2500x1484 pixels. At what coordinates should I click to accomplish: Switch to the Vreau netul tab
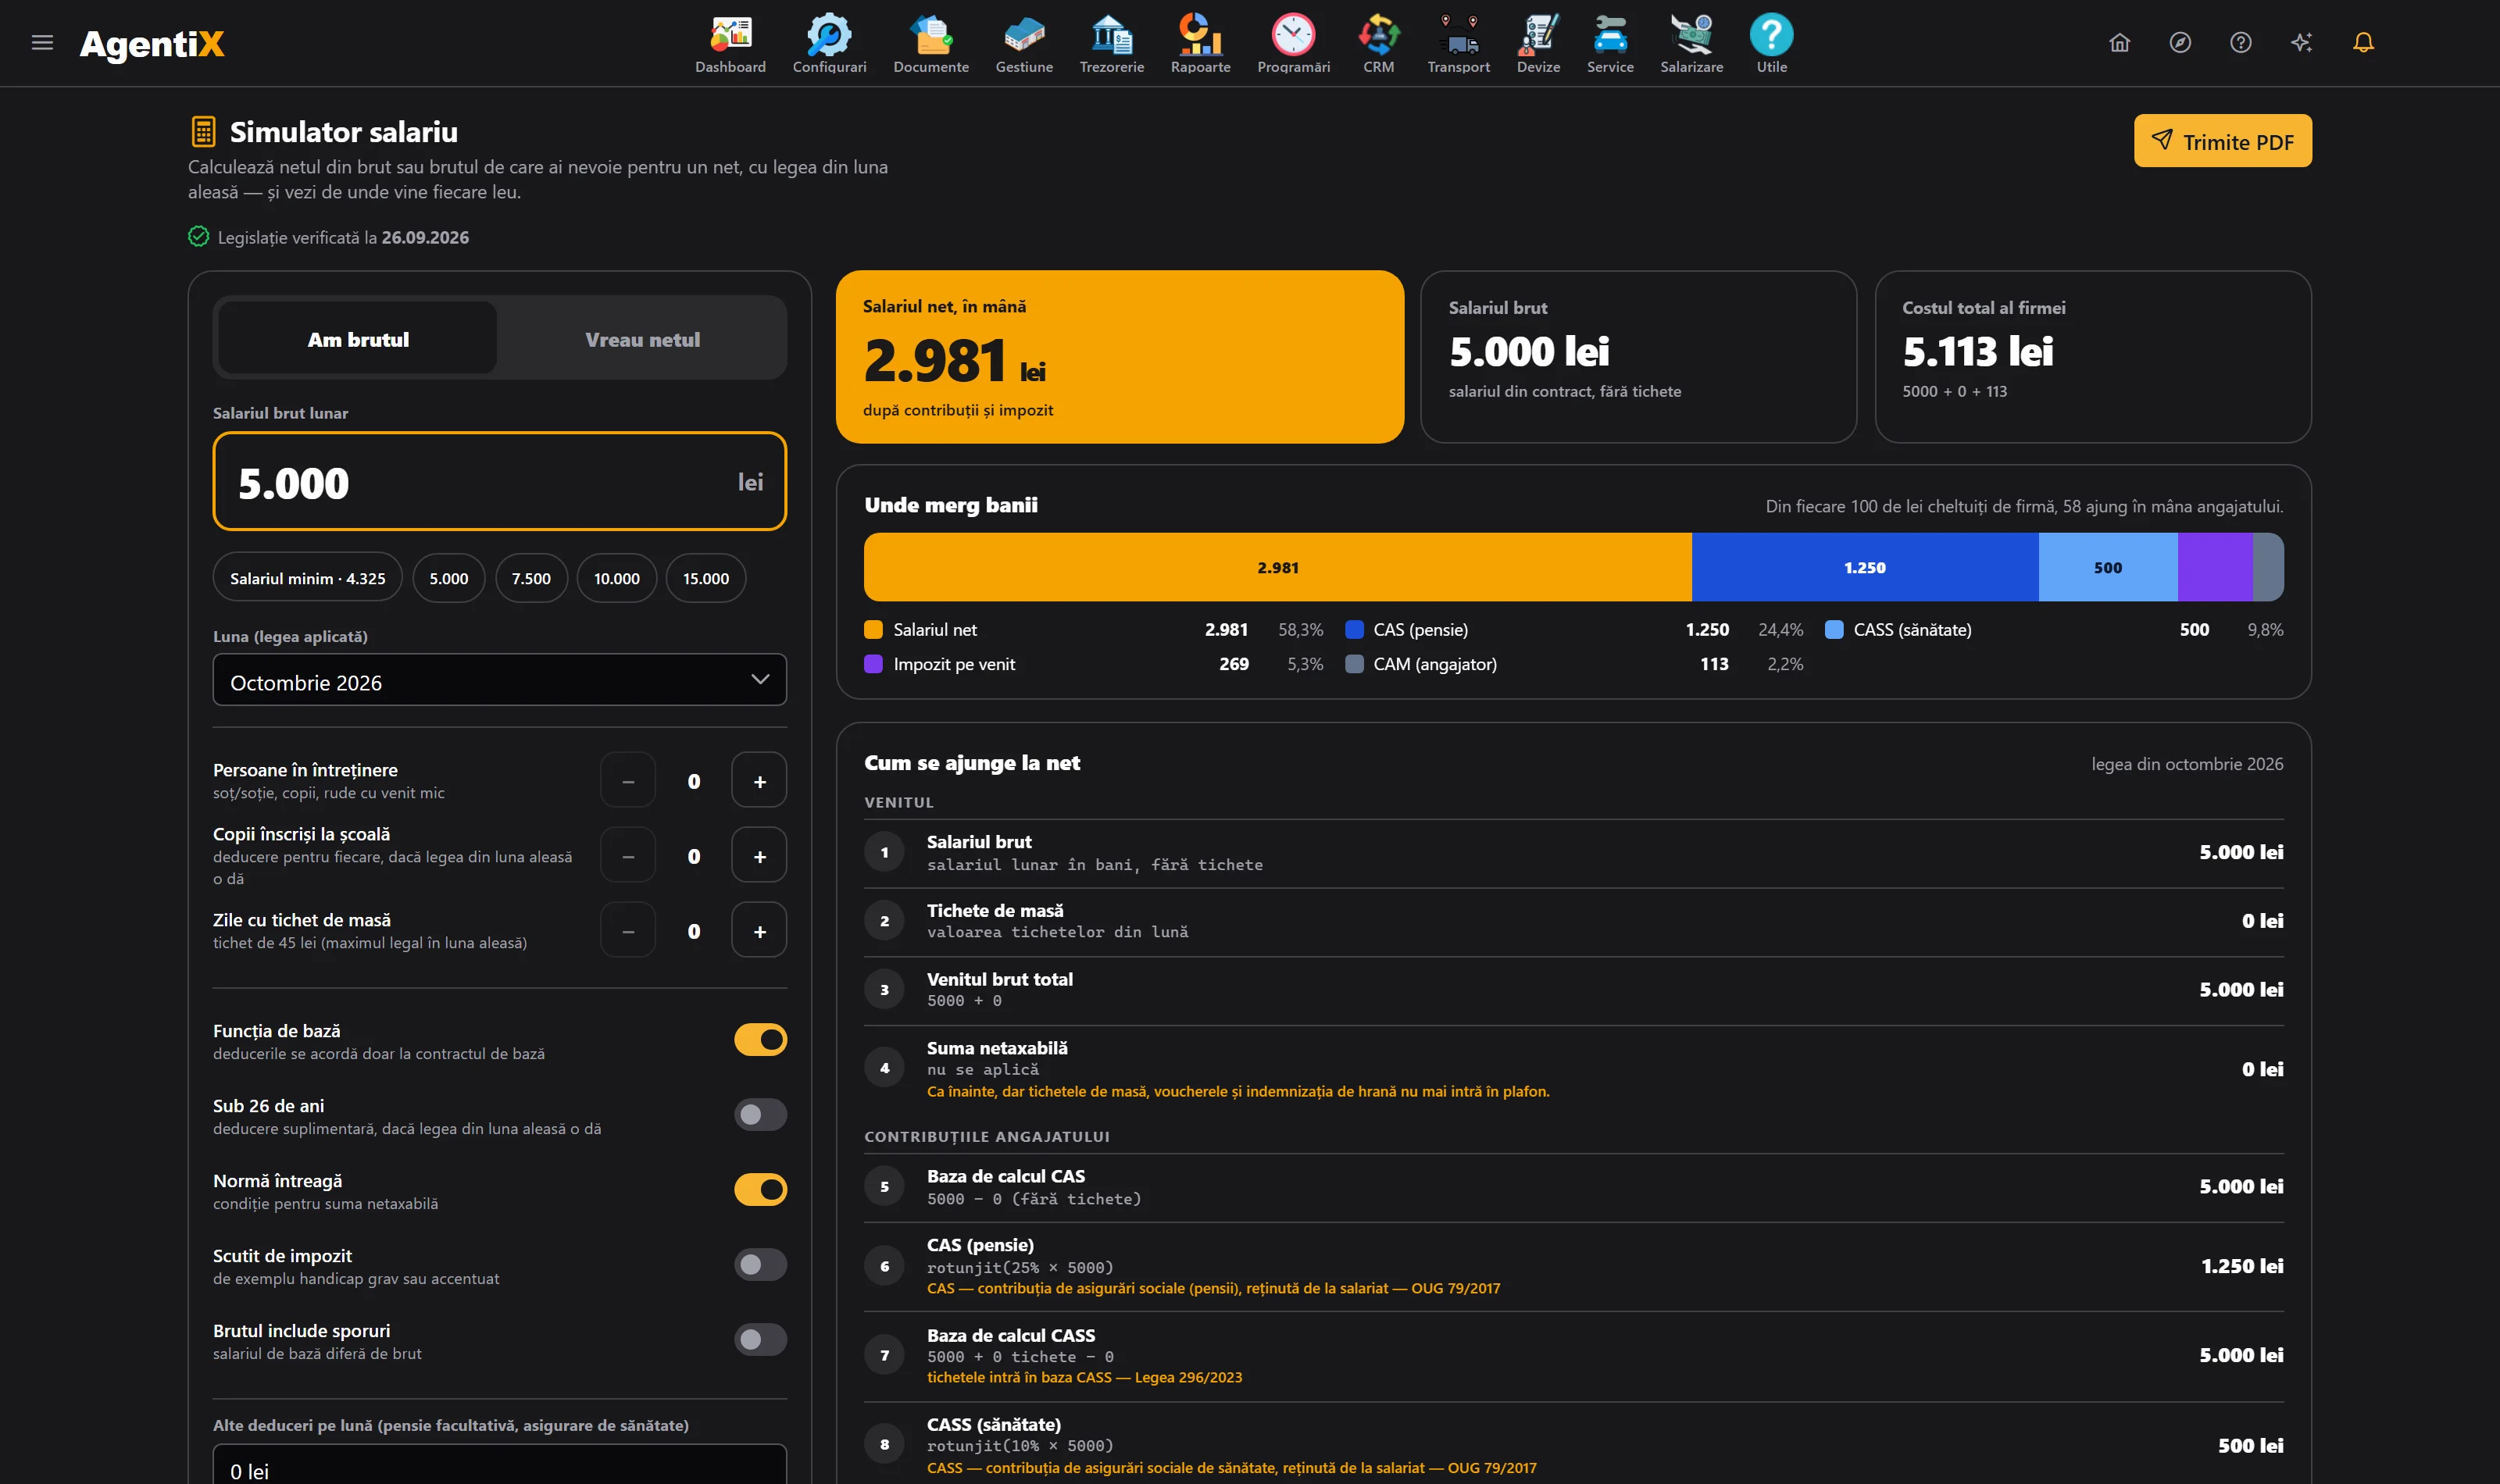coord(642,338)
